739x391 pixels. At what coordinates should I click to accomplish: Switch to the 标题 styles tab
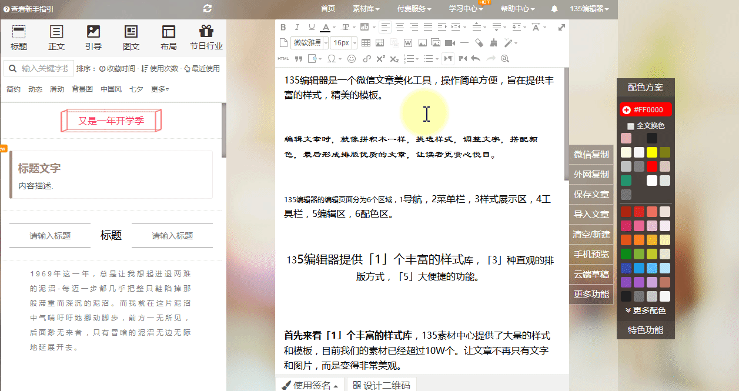point(19,39)
